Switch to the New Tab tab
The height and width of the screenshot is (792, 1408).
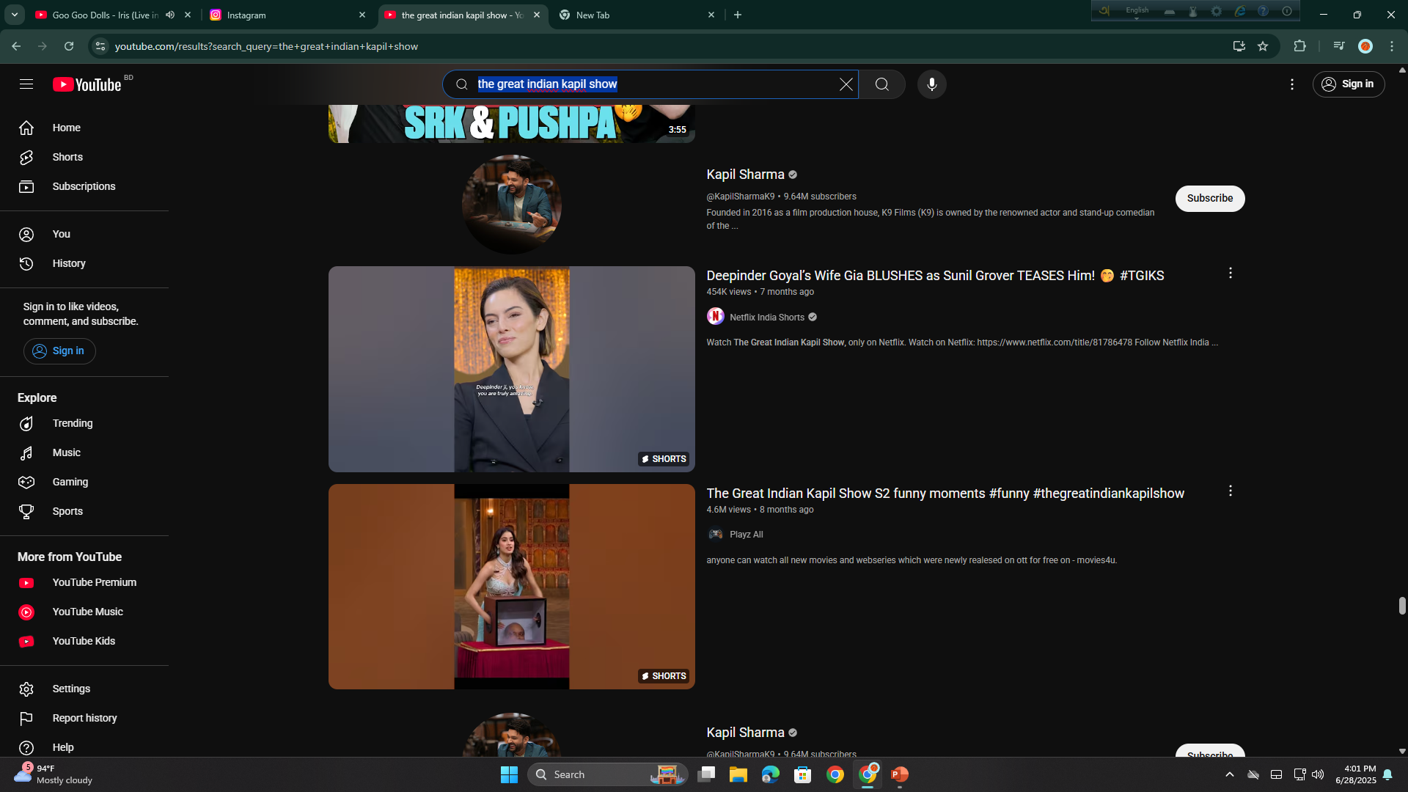637,15
